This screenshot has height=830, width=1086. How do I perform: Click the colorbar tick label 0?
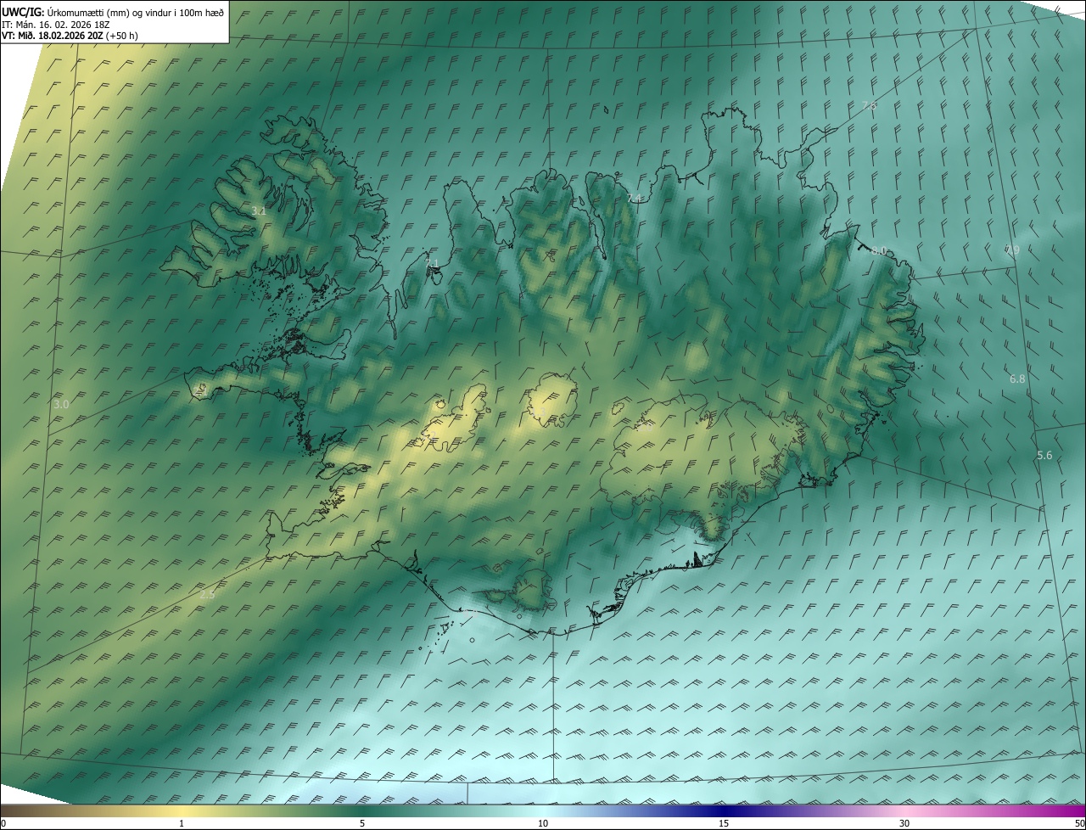(x=3, y=823)
